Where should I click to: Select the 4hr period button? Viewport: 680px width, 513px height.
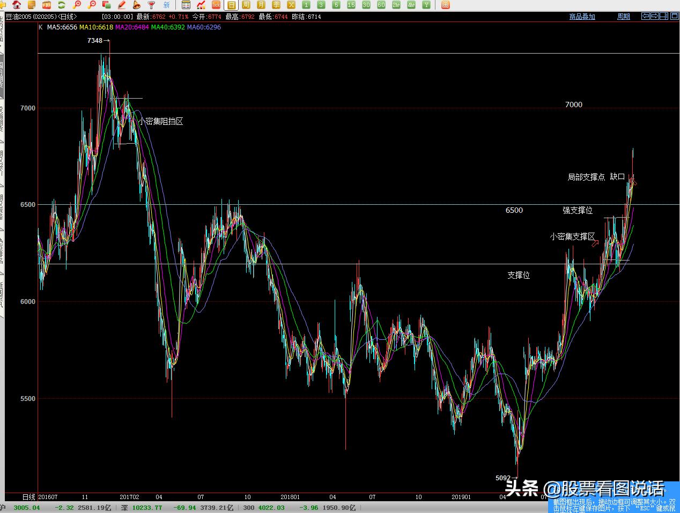(x=411, y=5)
